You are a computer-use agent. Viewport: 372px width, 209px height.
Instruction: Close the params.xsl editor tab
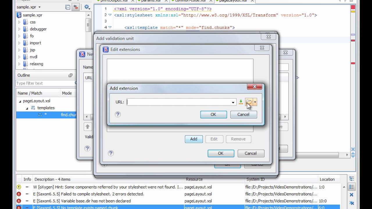pyautogui.click(x=166, y=1)
